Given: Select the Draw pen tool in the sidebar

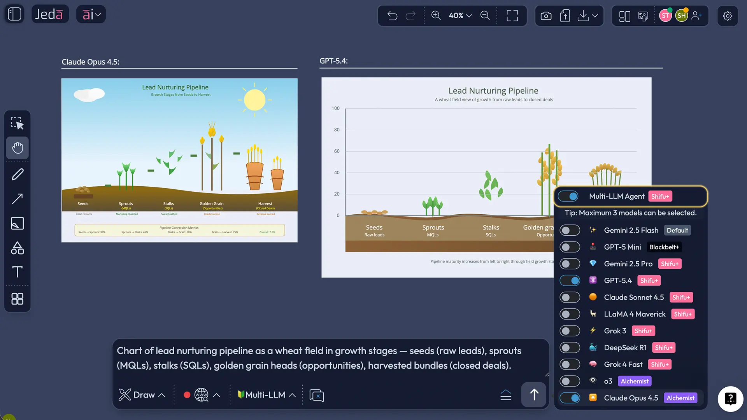Looking at the screenshot, I should 17,174.
